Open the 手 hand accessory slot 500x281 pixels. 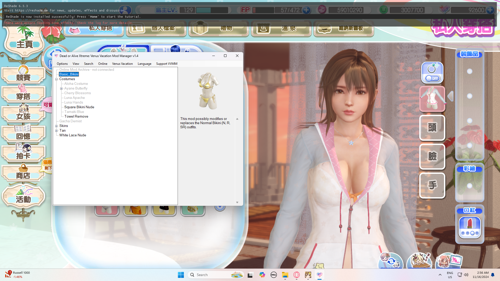[x=432, y=186]
